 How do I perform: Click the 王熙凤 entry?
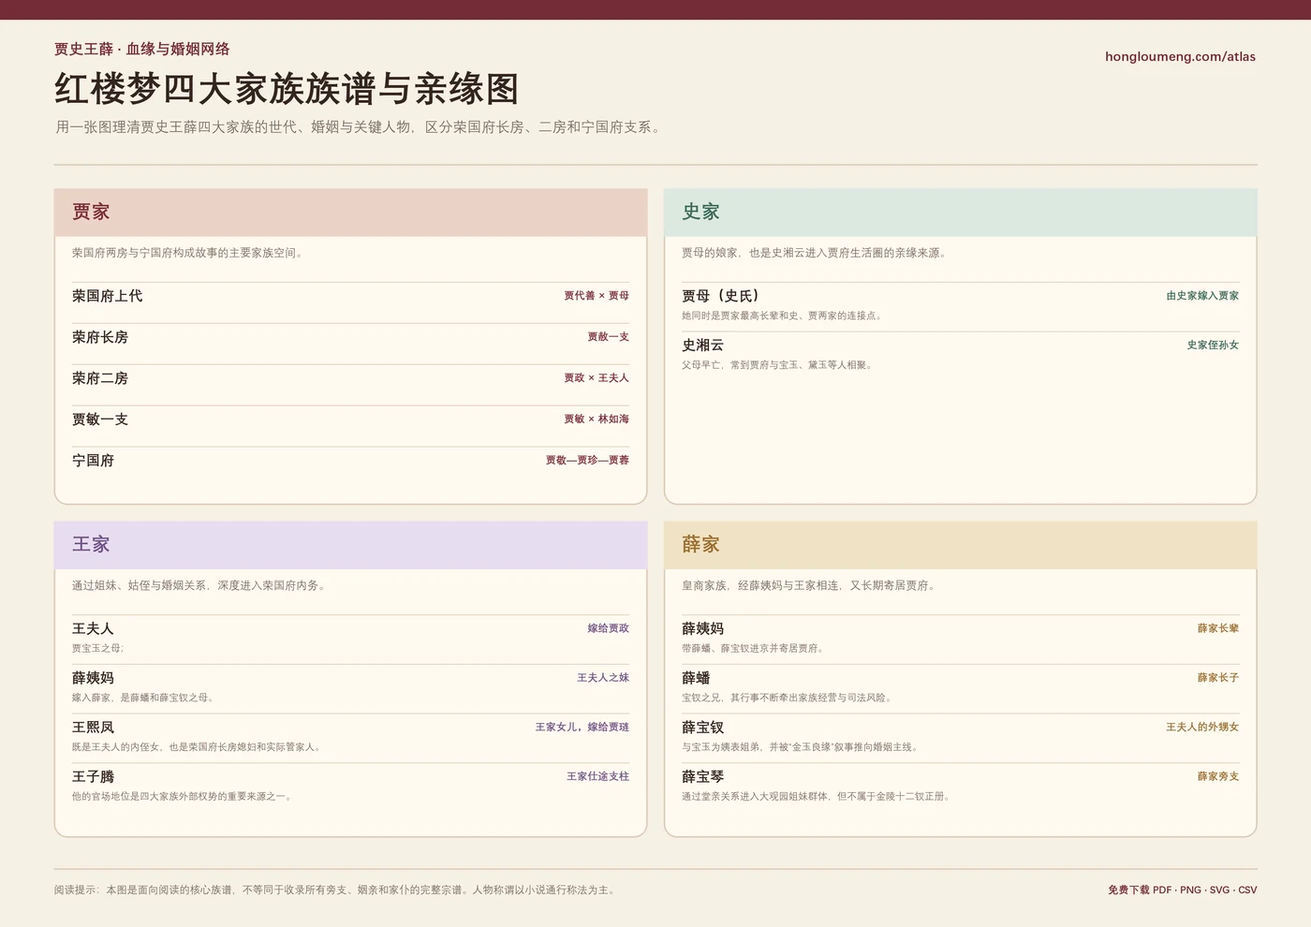point(93,728)
